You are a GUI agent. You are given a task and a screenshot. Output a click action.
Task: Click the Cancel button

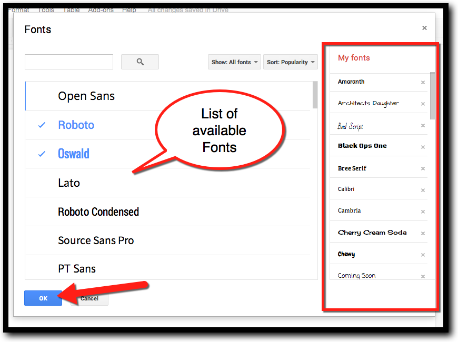(x=89, y=298)
